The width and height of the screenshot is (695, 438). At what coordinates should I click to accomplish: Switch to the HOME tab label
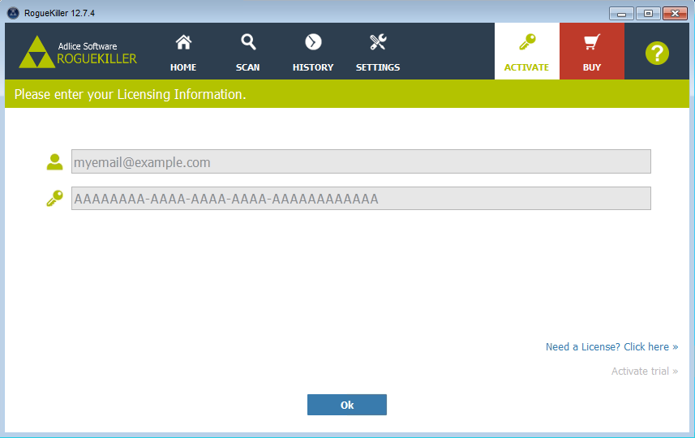[x=183, y=67]
